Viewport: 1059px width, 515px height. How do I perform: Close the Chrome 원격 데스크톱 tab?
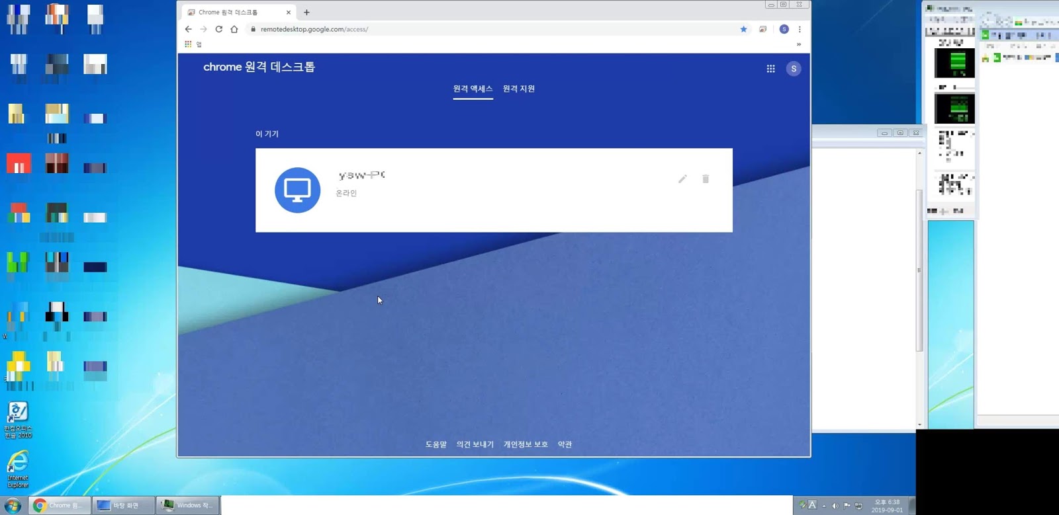pyautogui.click(x=289, y=12)
